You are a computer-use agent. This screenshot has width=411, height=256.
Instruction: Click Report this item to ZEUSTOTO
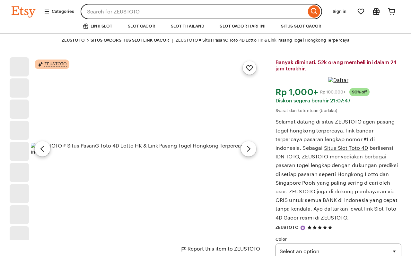pyautogui.click(x=223, y=249)
